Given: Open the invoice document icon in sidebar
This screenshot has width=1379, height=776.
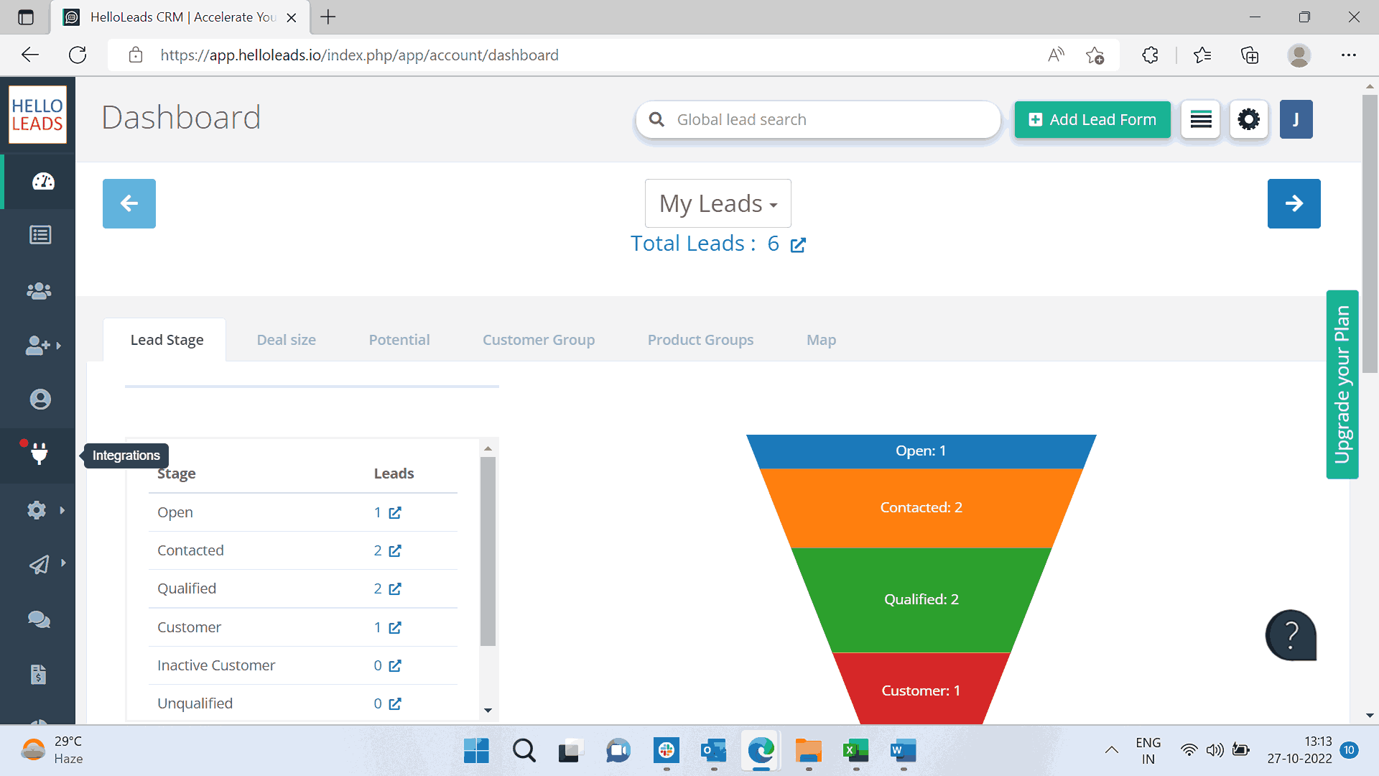Looking at the screenshot, I should point(39,675).
